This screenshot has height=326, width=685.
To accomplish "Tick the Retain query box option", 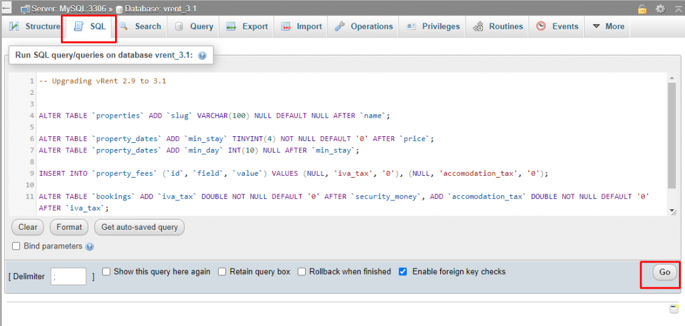I will point(222,272).
